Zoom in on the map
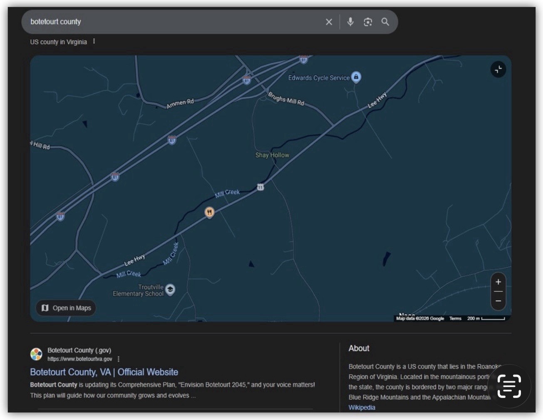Viewport: 543px width, 420px height. click(498, 282)
